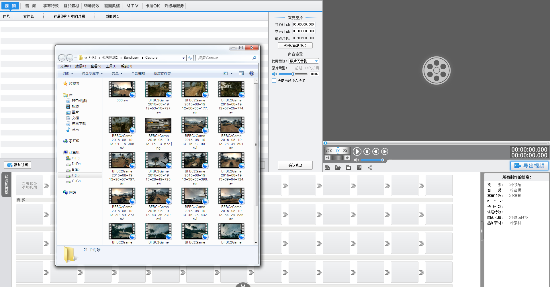Viewport: 550px width, 287px height.
Task: Click the Explorer help icon
Action: (x=251, y=73)
